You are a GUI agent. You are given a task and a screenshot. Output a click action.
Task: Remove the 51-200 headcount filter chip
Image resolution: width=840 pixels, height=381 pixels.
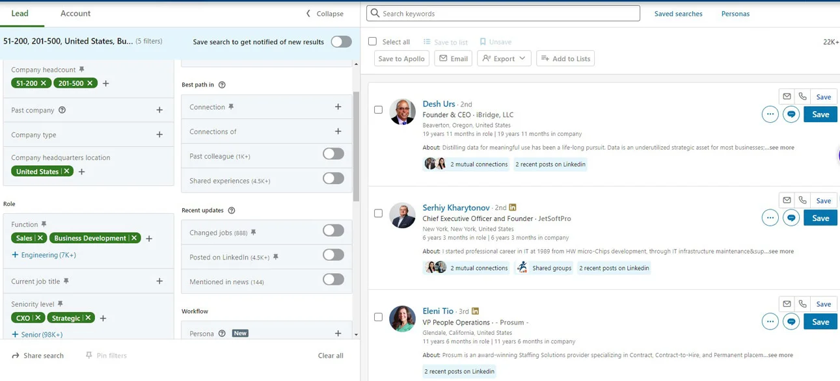pos(44,83)
